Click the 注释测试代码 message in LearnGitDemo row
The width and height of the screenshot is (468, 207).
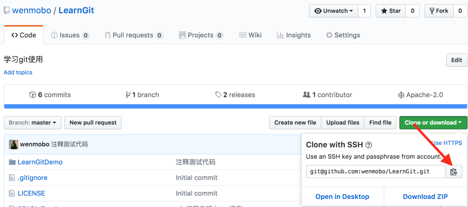(x=196, y=162)
